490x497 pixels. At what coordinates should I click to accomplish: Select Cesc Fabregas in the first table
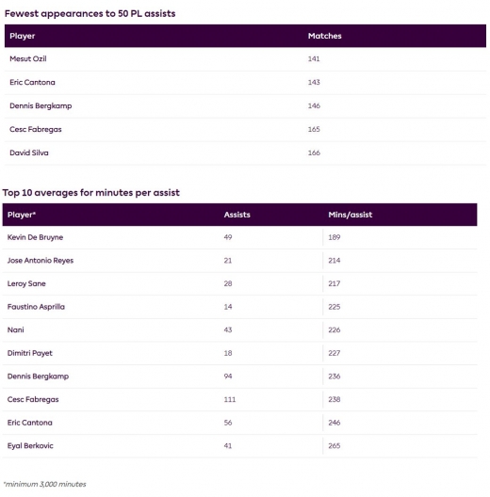[36, 129]
